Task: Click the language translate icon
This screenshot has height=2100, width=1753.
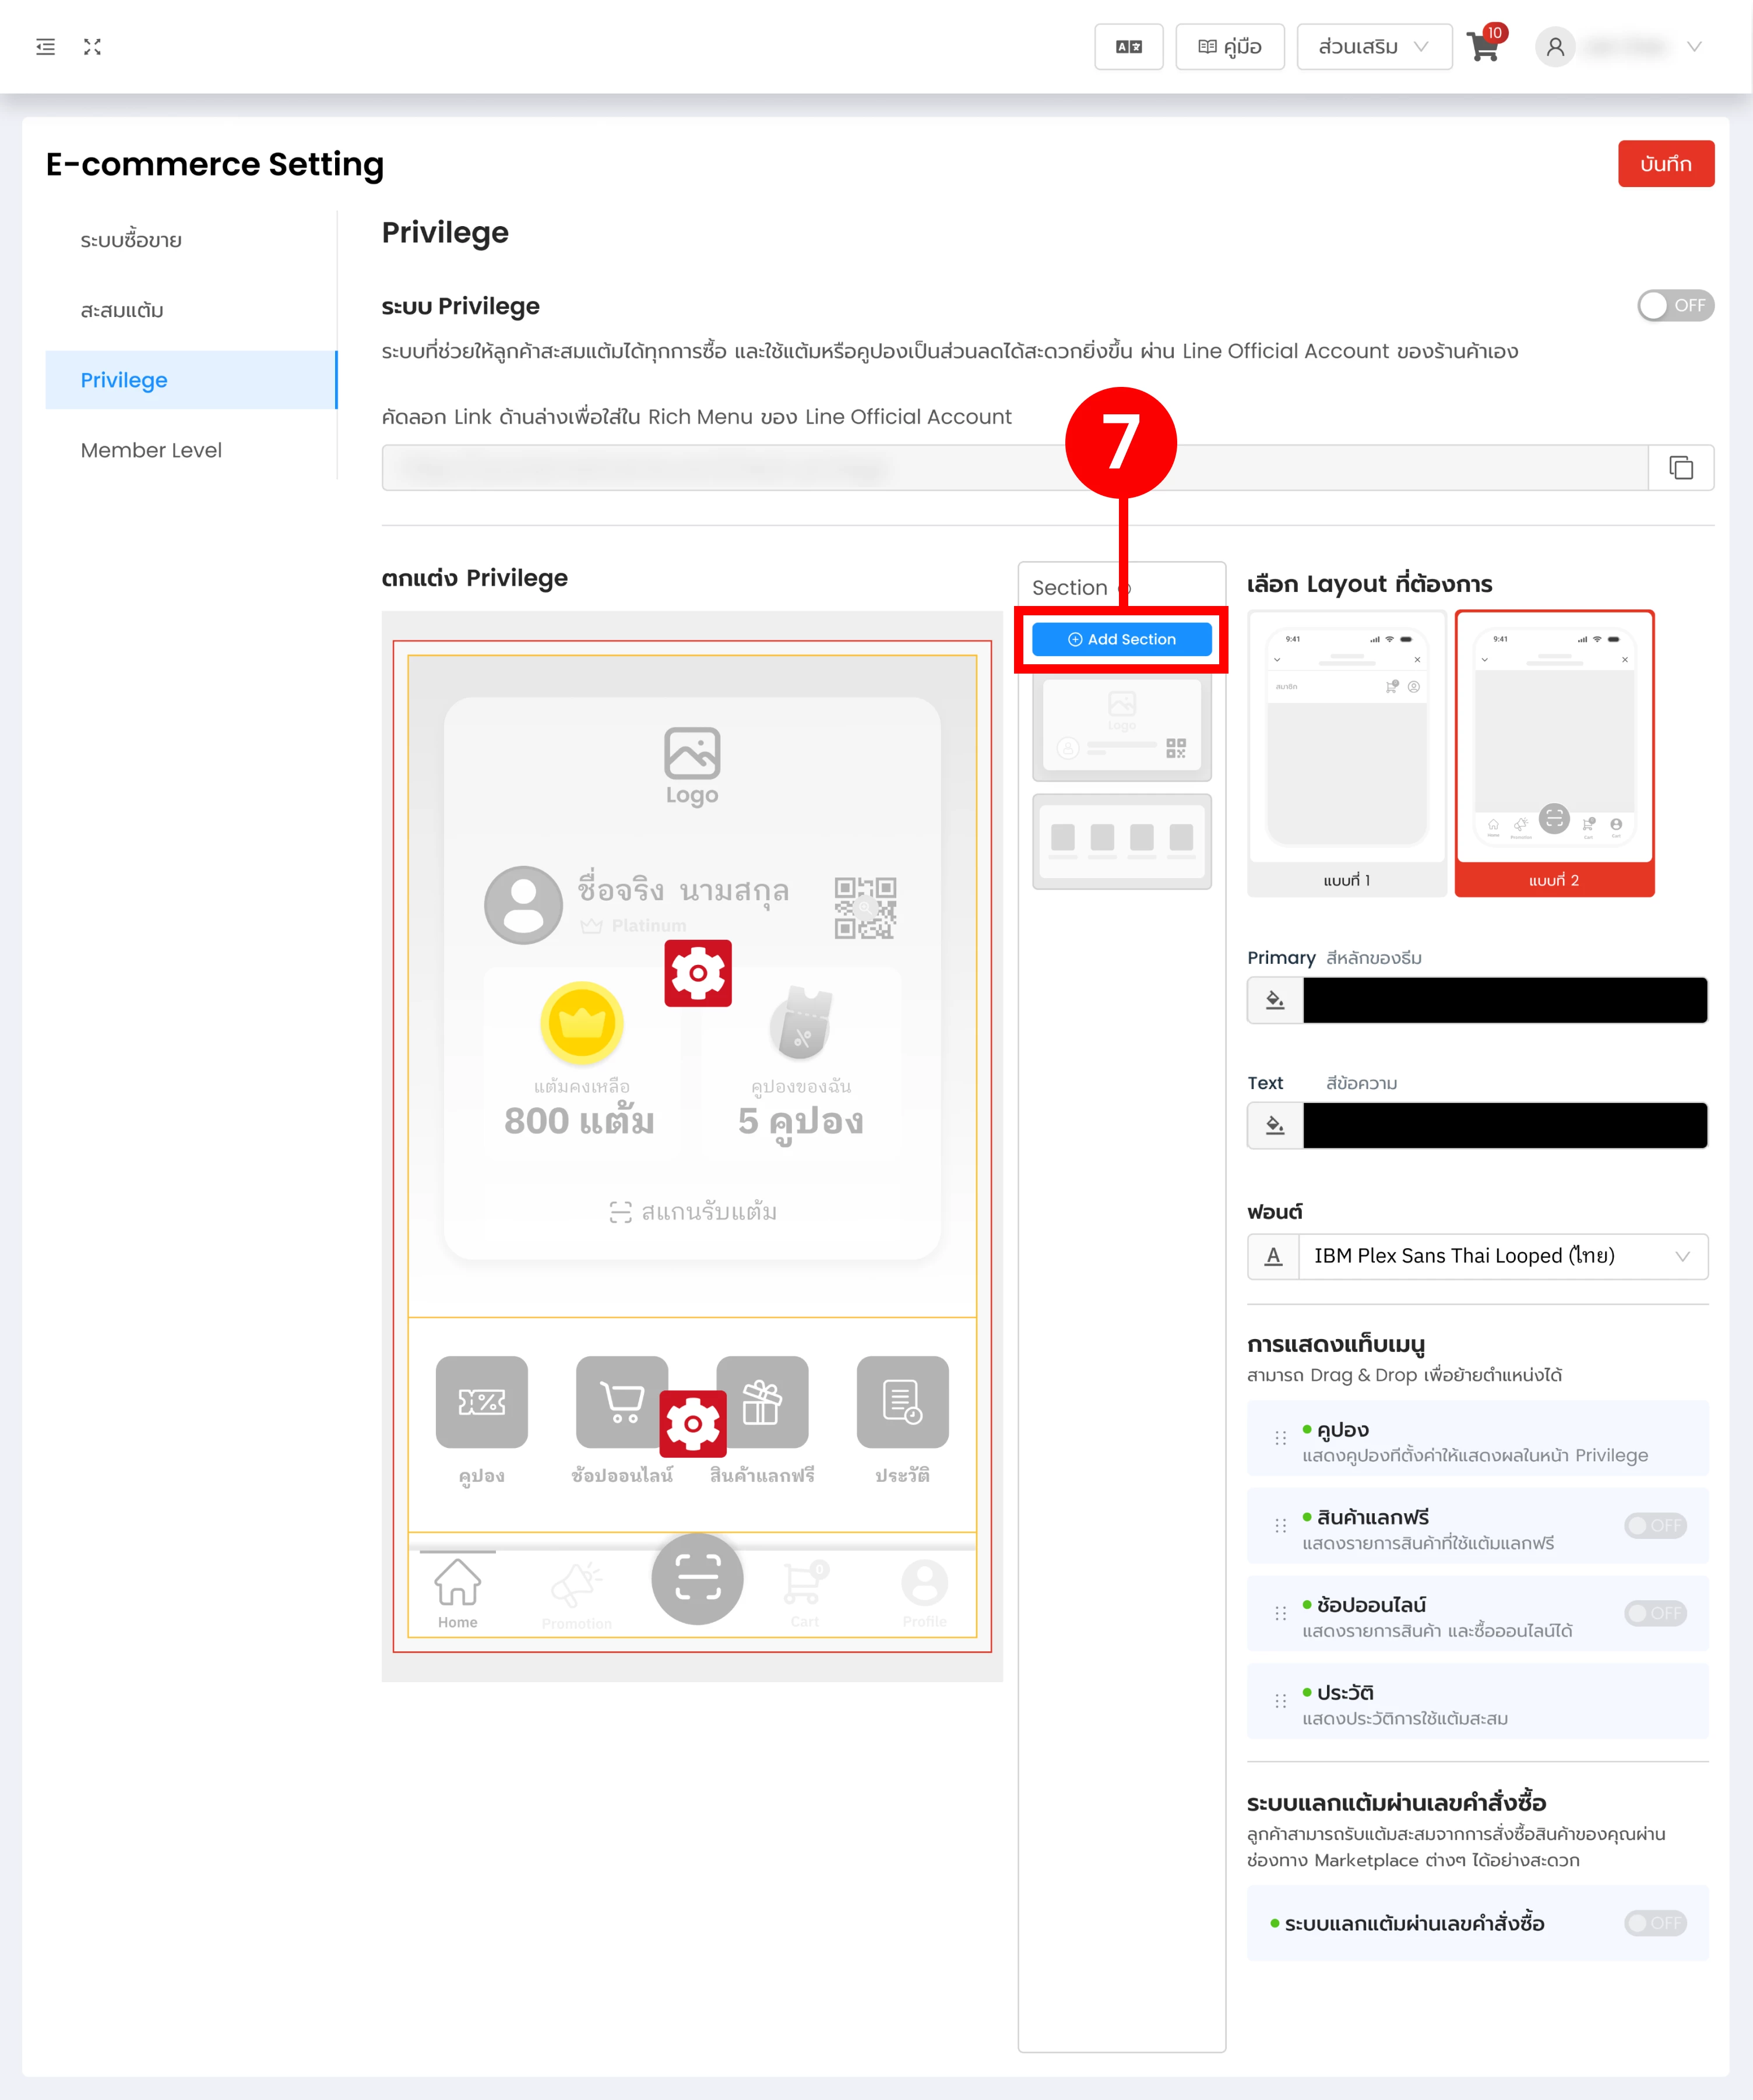Action: [x=1128, y=47]
